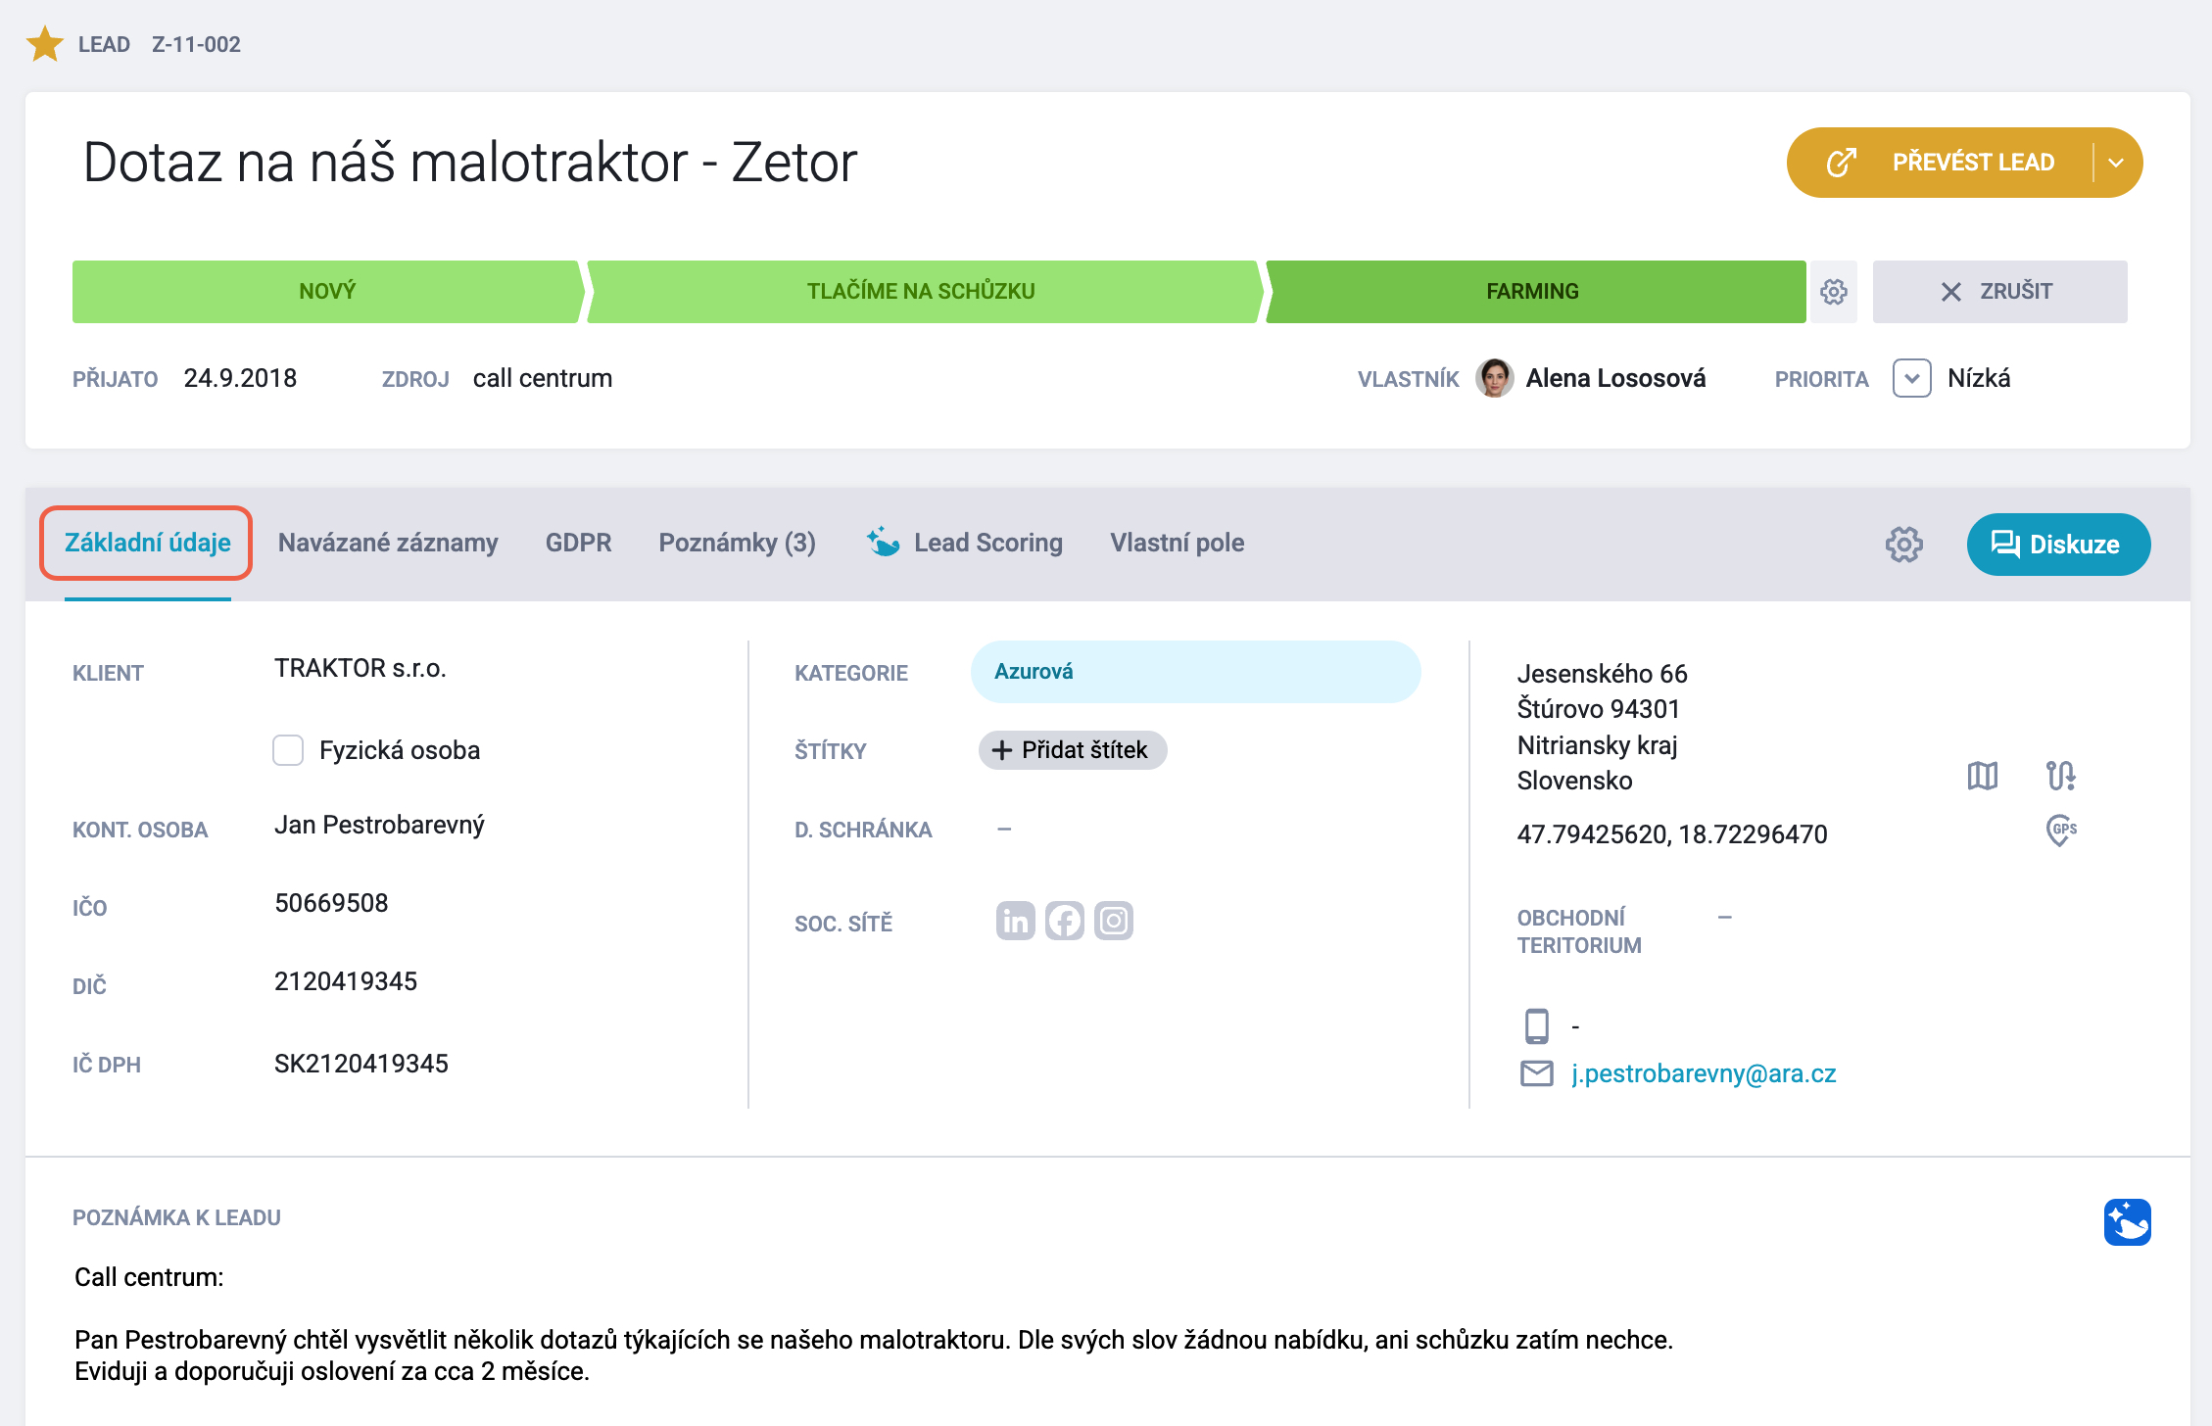Click contact person Jan Pestrobarevný
This screenshot has height=1426, width=2212.
pos(379,825)
